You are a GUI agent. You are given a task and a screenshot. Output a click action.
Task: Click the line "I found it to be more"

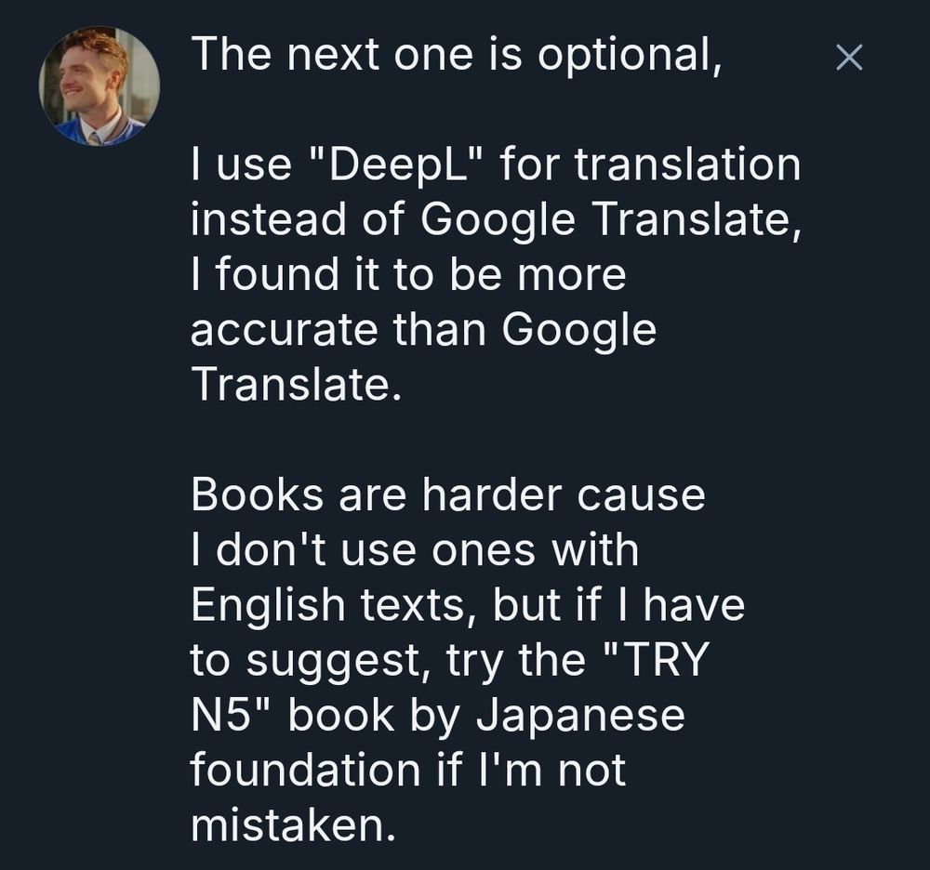[x=408, y=275]
